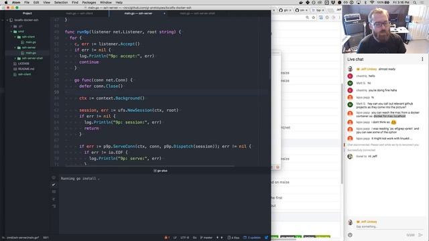Collapse the project root folder in tree
429x241 pixels.
7,20
